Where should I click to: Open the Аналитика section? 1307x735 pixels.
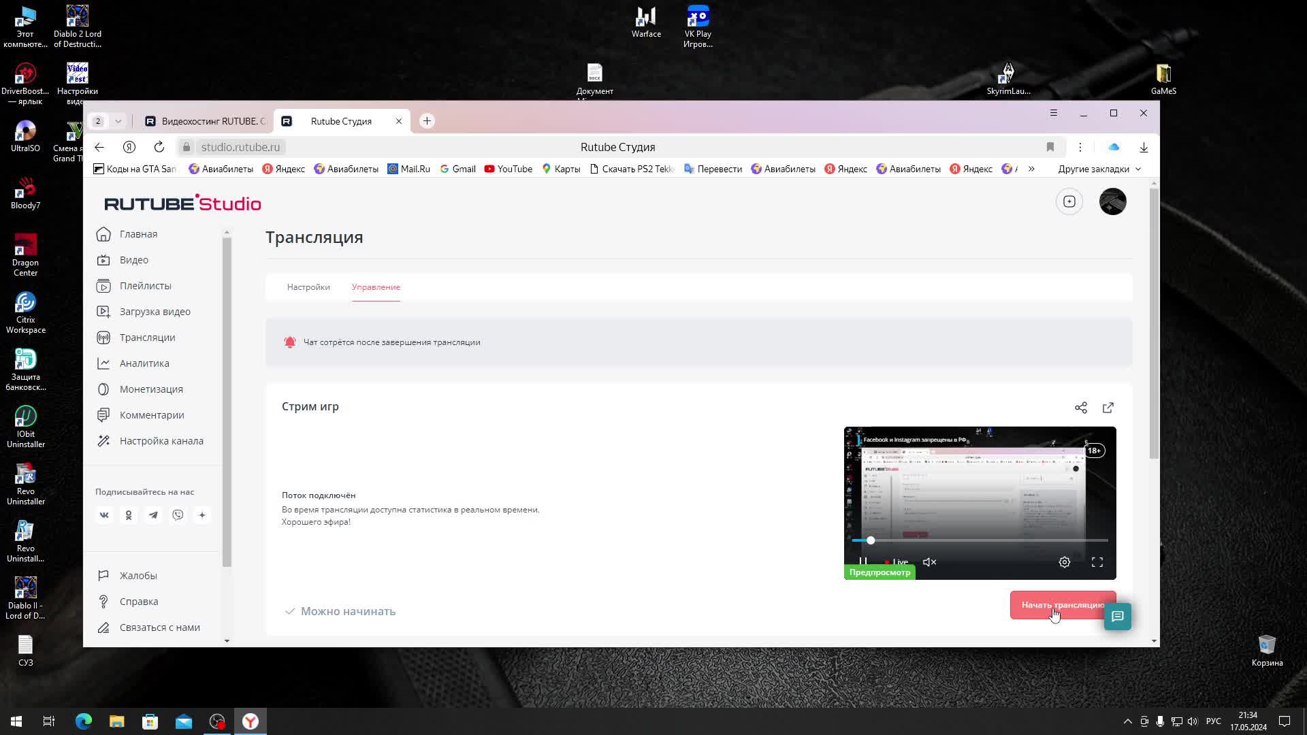point(133,363)
